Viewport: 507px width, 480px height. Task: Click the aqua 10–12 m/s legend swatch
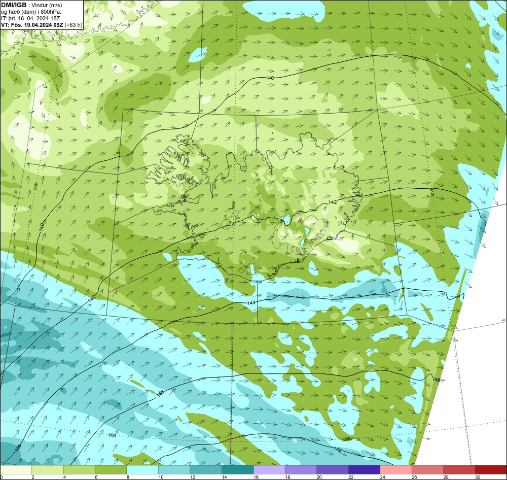(x=174, y=470)
